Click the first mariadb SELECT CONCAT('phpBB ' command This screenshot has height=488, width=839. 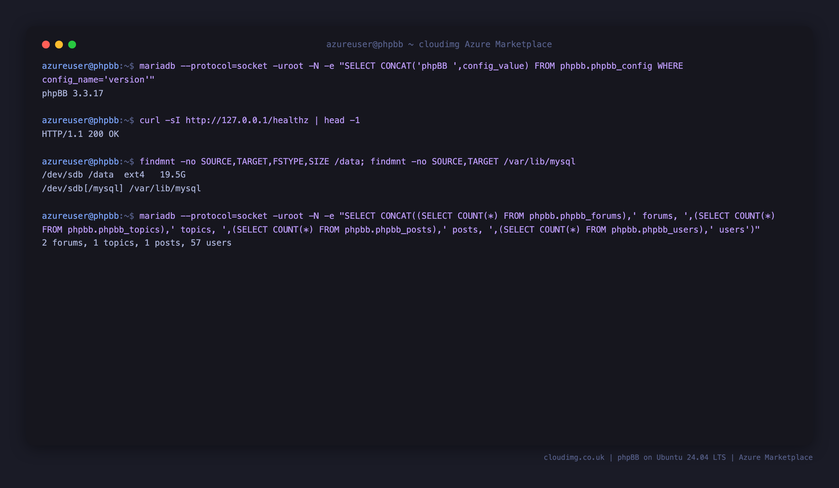click(411, 66)
